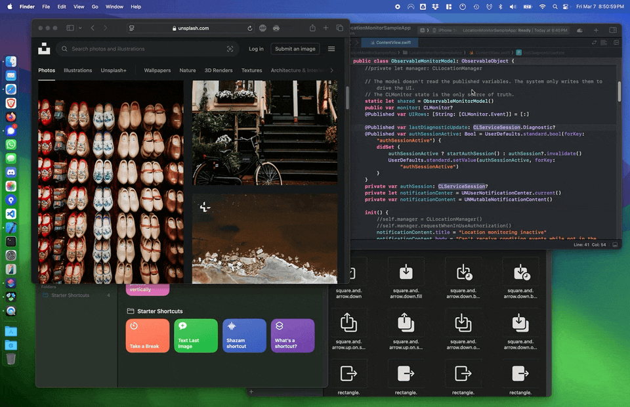Click the Safari share icon
This screenshot has height=407, width=630.
click(312, 28)
